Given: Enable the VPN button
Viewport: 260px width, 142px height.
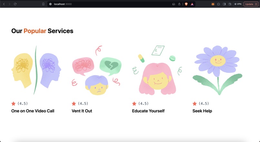Looking at the screenshot, I should point(238,4).
